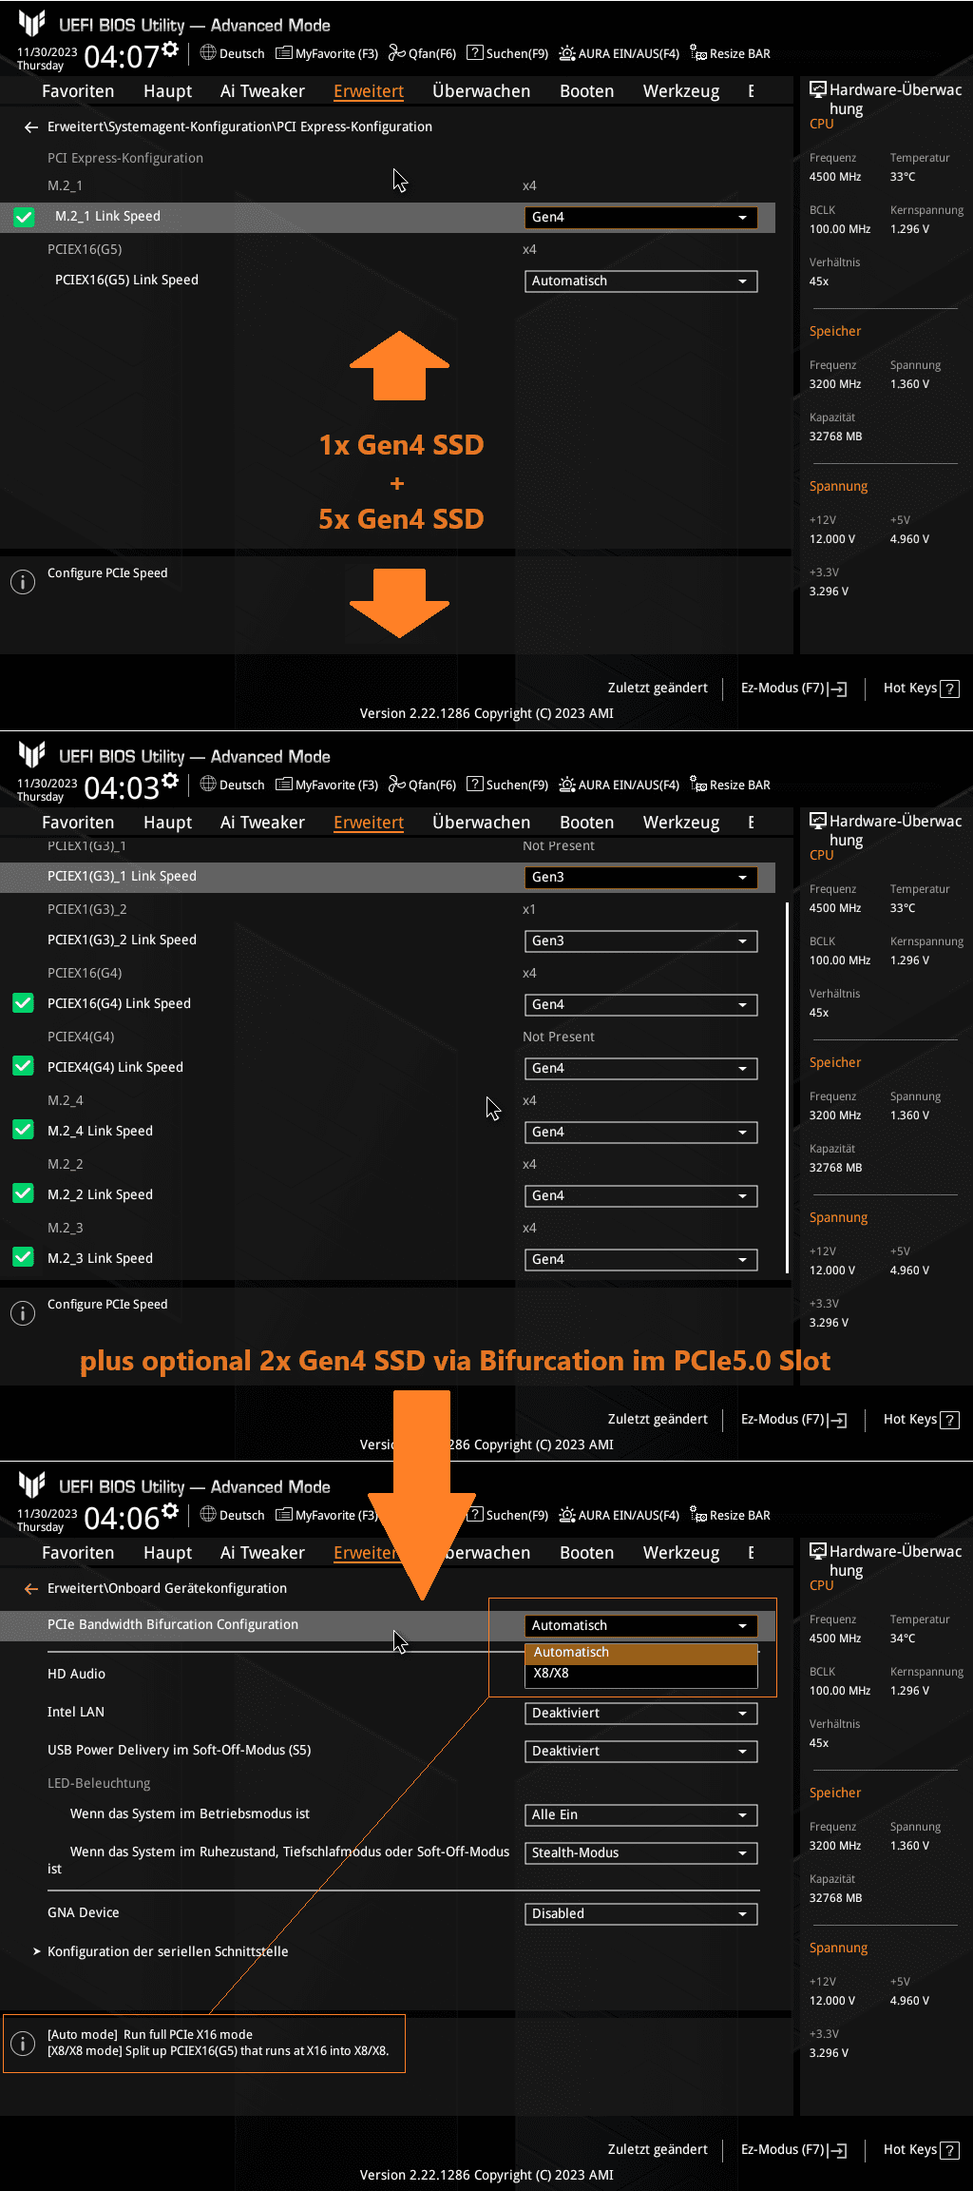Click the Suchen(F9) question icon in the 04:07 screen
The height and width of the screenshot is (2191, 973).
(x=475, y=53)
